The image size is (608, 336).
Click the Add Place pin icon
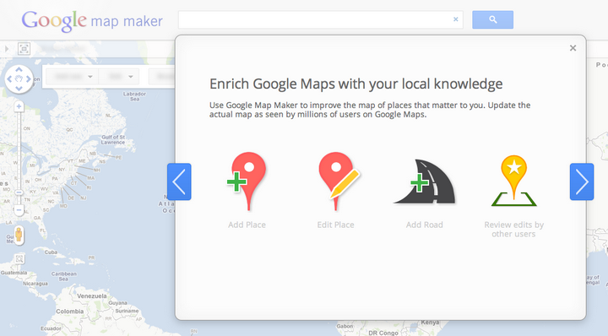247,181
